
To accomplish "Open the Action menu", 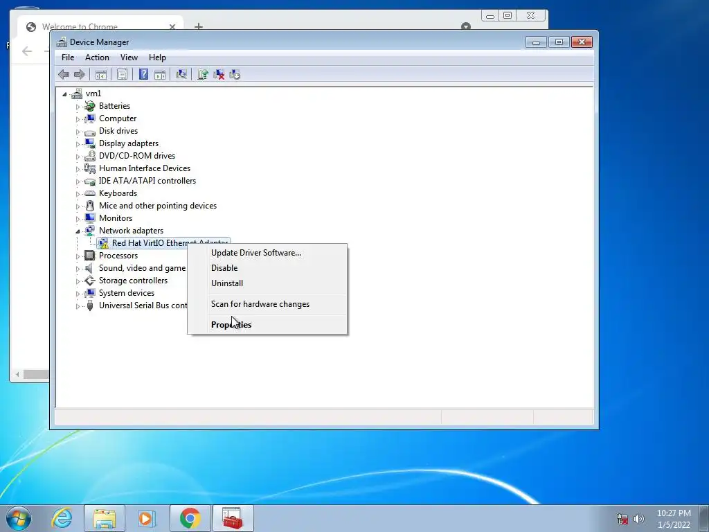I will [x=97, y=57].
